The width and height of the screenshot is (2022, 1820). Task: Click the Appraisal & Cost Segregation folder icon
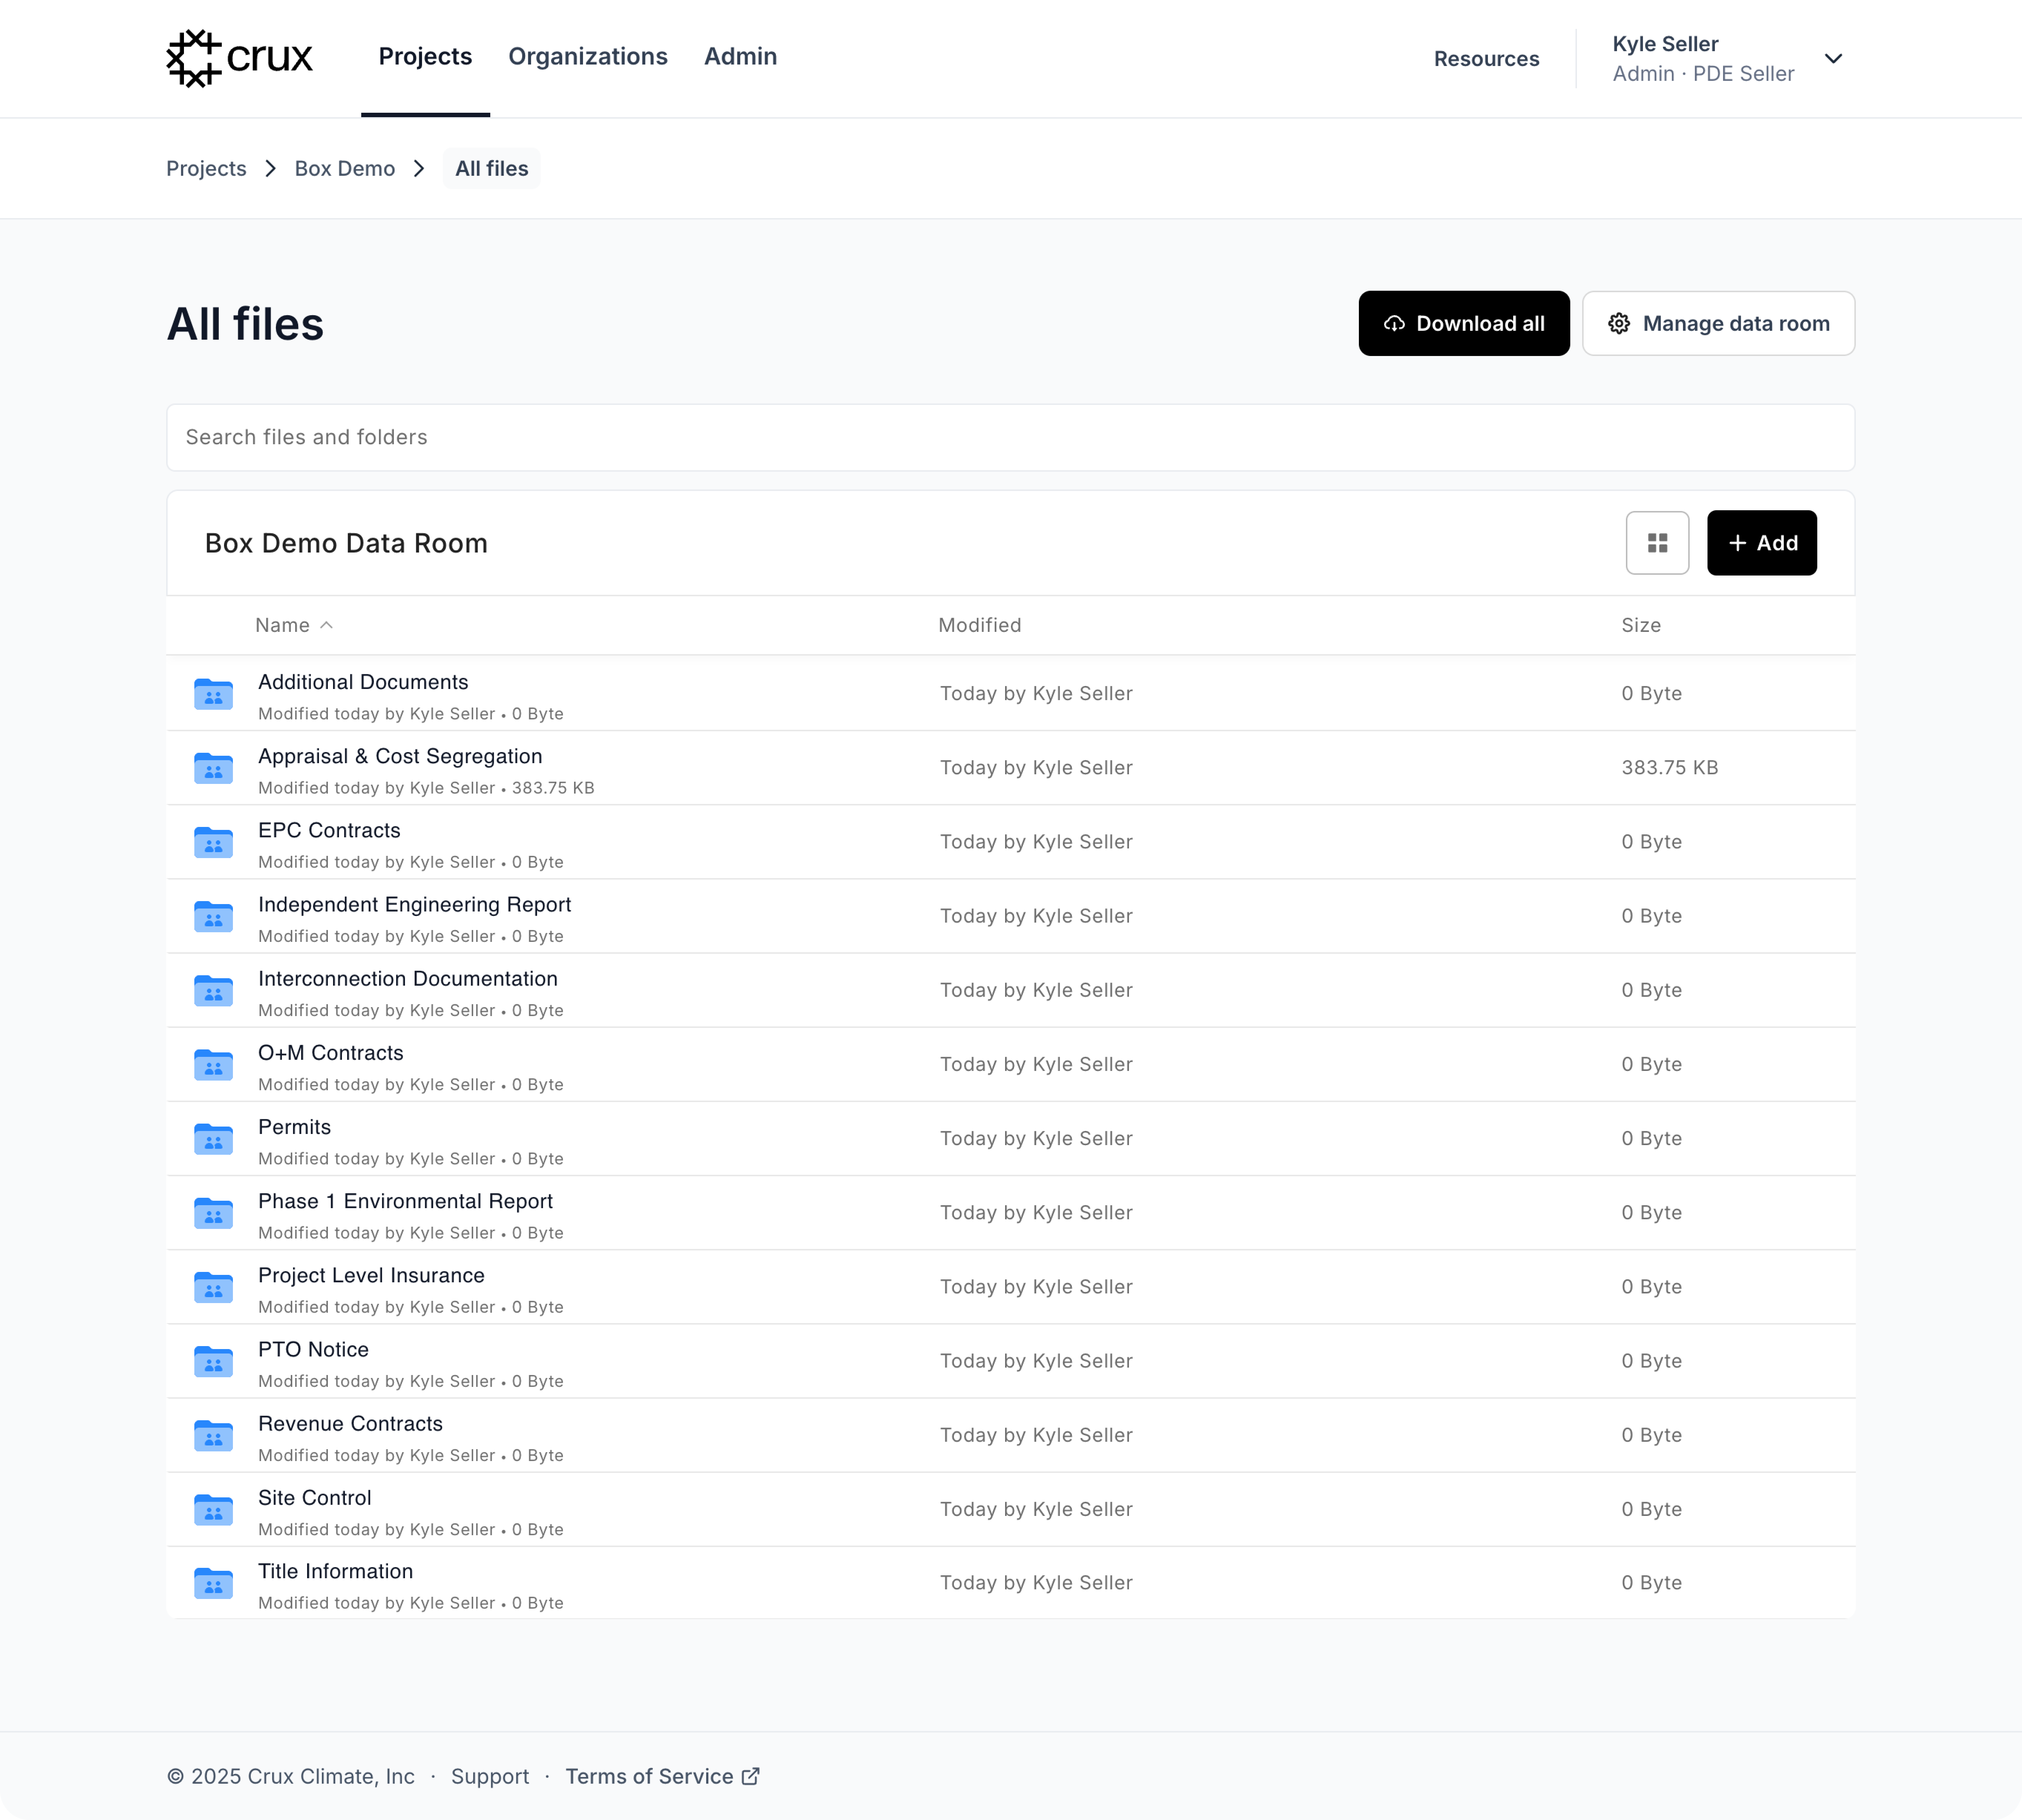(x=213, y=768)
